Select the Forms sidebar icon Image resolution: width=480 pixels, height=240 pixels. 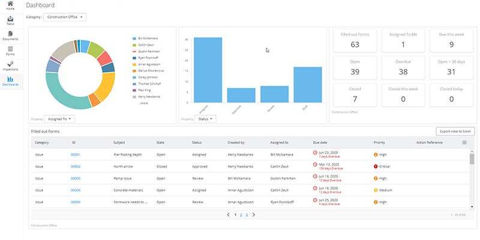pyautogui.click(x=10, y=50)
